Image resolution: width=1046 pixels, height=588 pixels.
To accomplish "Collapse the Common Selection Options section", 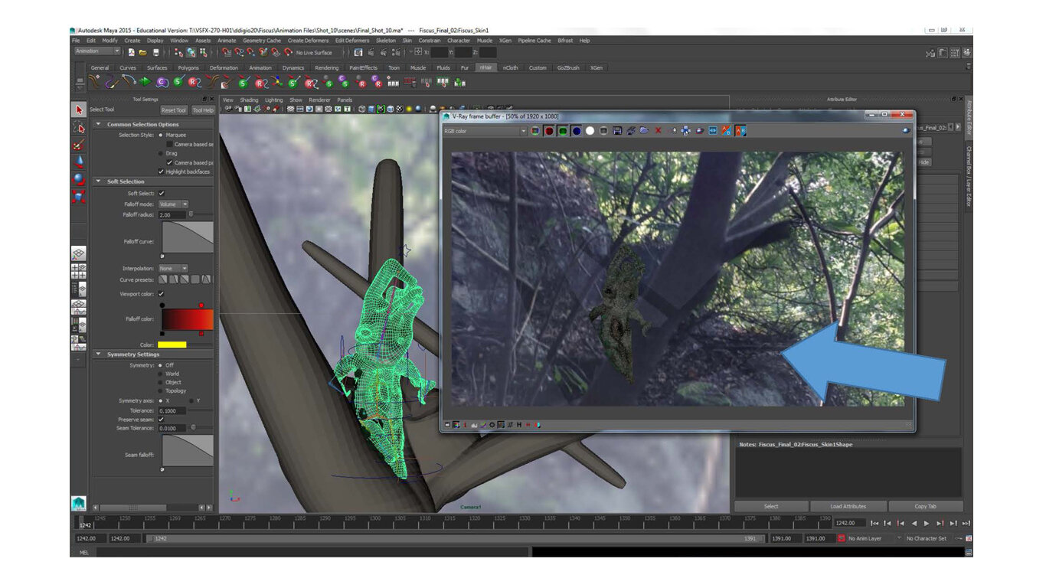I will pos(99,124).
